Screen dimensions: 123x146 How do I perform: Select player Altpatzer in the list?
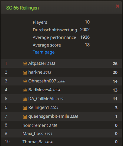tap(61, 64)
